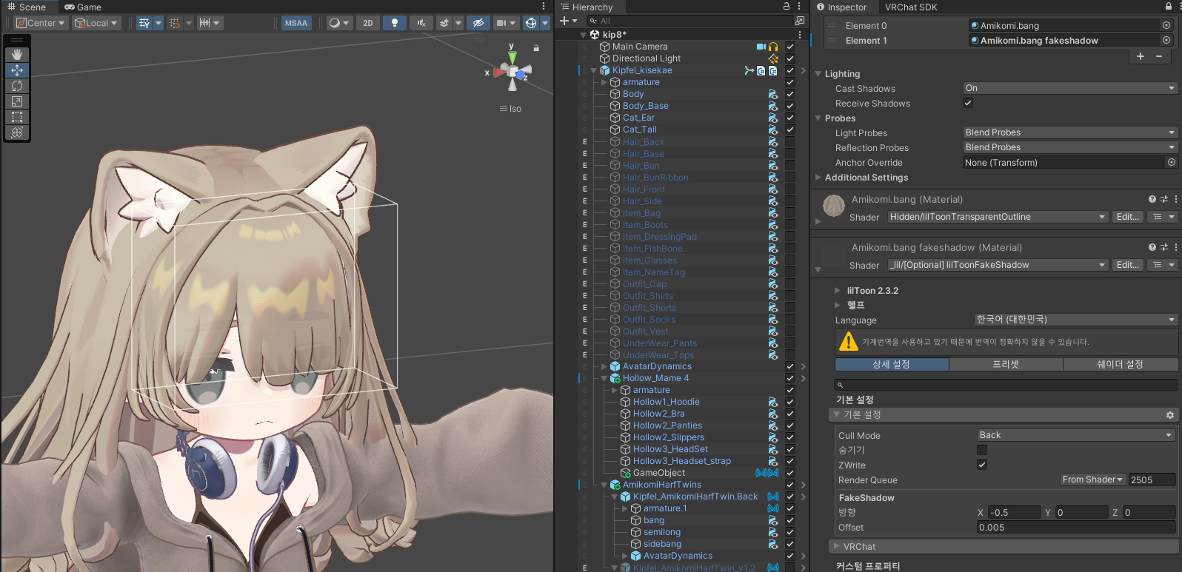Click the scene orientation gizmo lock
1182x572 pixels.
click(x=536, y=48)
